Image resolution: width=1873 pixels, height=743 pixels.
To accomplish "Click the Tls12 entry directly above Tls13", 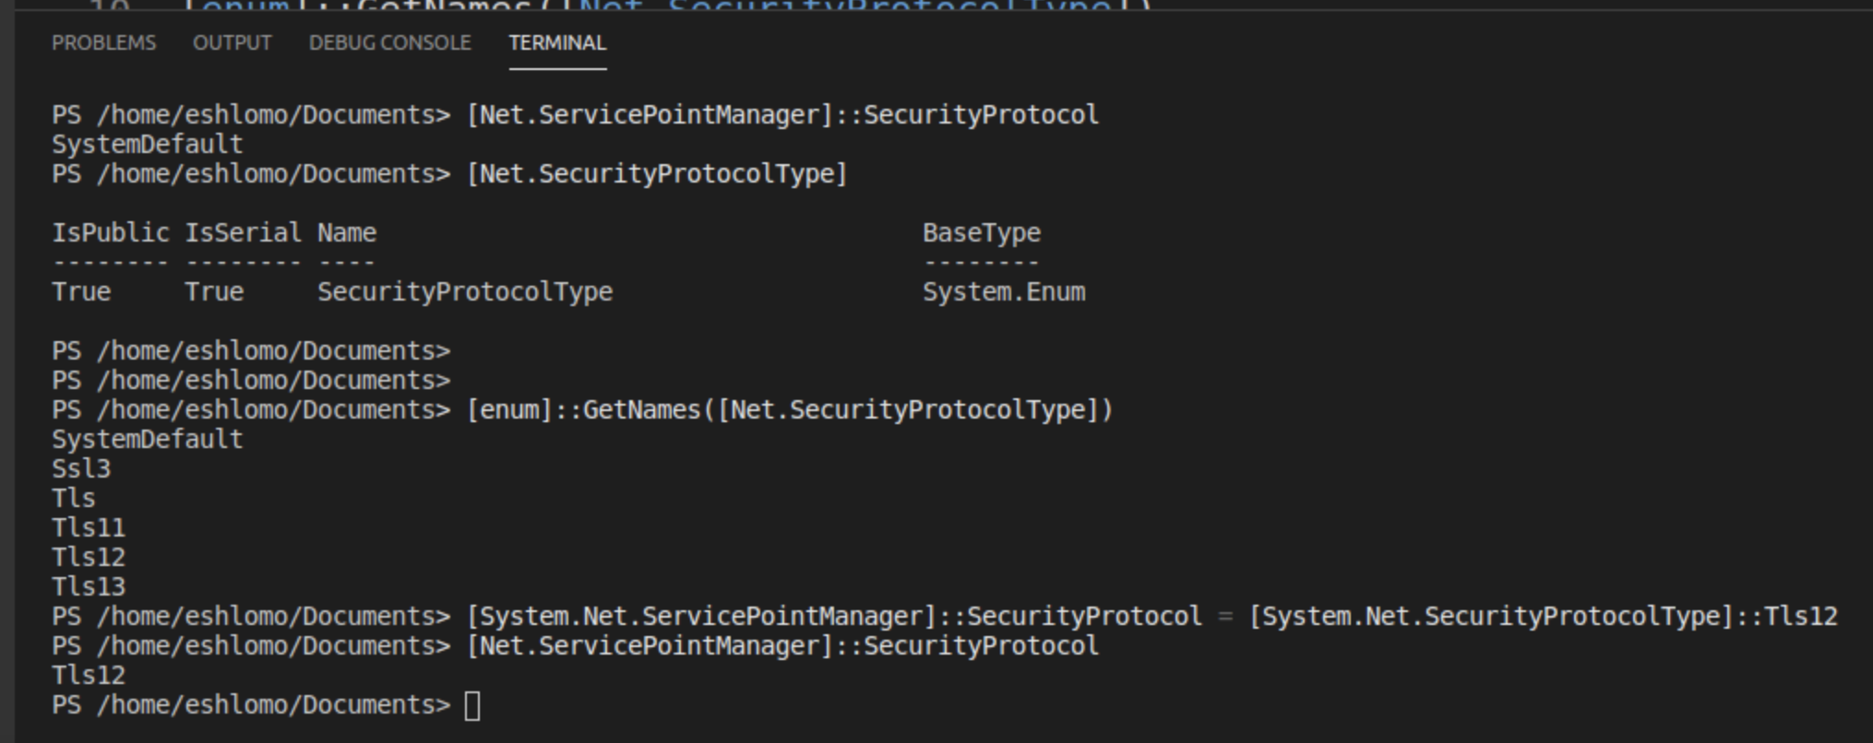I will 89,558.
